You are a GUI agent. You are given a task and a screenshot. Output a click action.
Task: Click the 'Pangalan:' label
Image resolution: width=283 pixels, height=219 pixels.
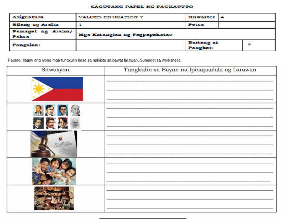[27, 45]
